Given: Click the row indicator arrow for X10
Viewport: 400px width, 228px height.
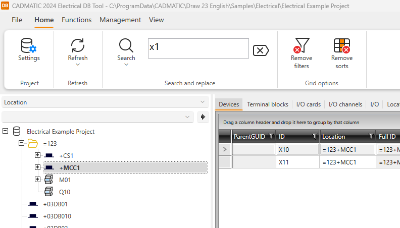Looking at the screenshot, I should [225, 149].
